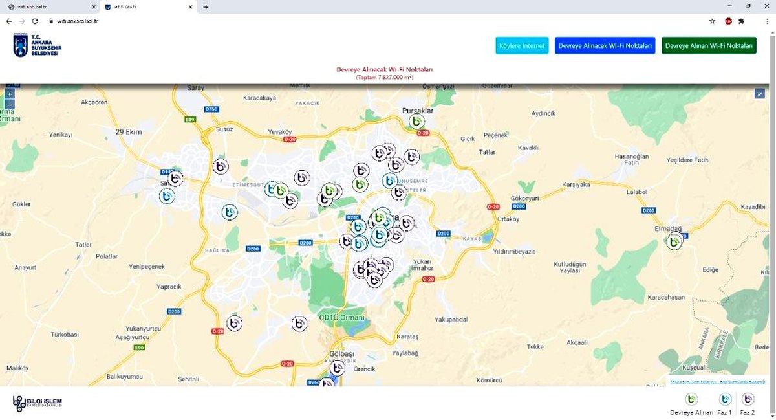This screenshot has height=420, width=776.
Task: Select the black Wi-Fi marker at Sincan
Action: [x=175, y=179]
